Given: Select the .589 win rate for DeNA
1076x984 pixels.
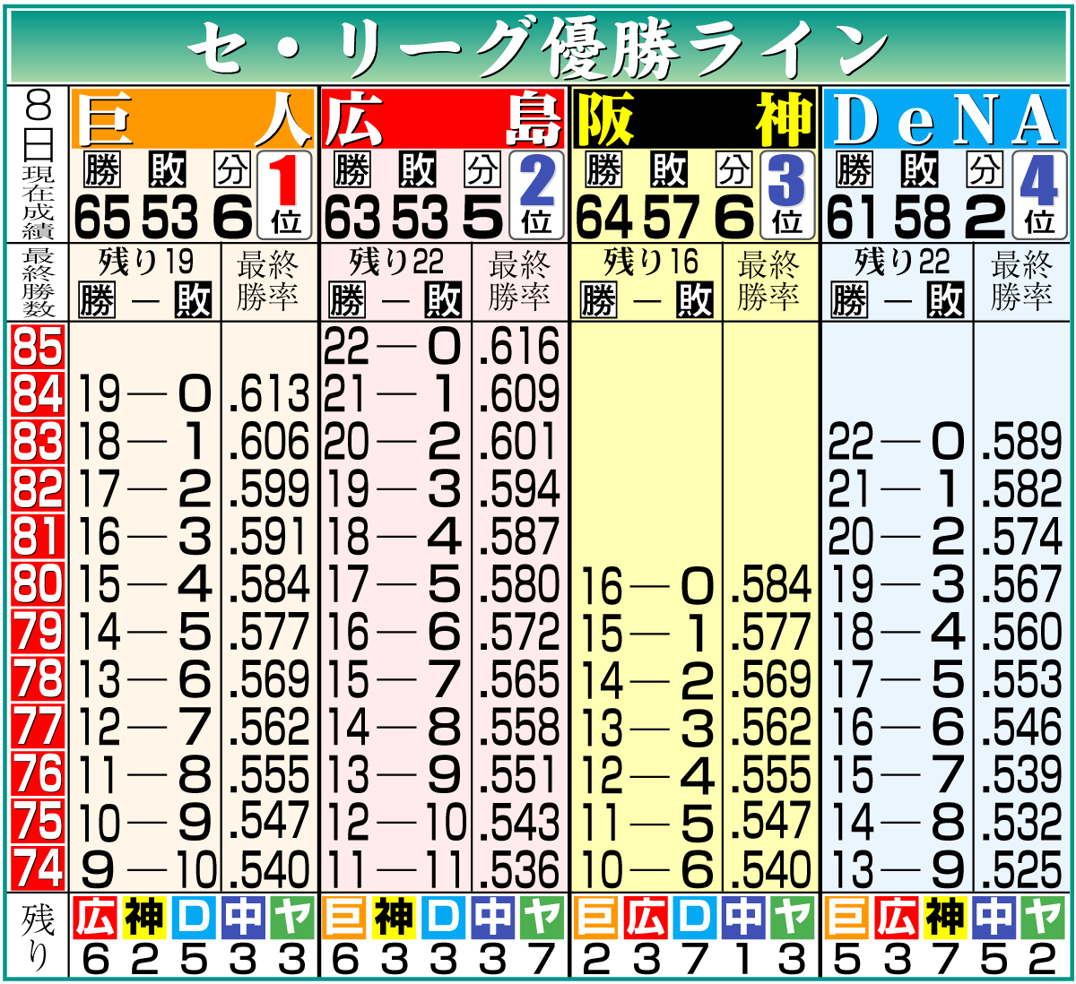Looking at the screenshot, I should pyautogui.click(x=1021, y=443).
